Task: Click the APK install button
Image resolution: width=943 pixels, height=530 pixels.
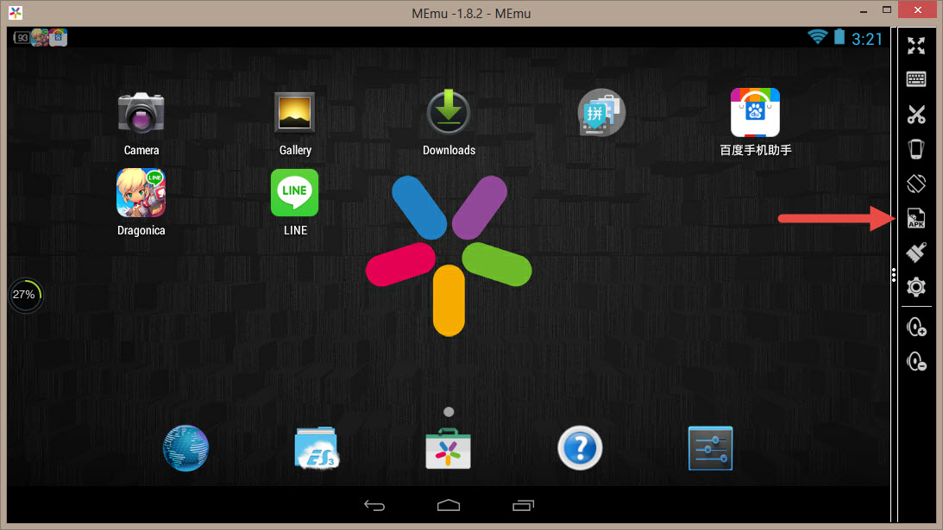Action: pyautogui.click(x=916, y=218)
